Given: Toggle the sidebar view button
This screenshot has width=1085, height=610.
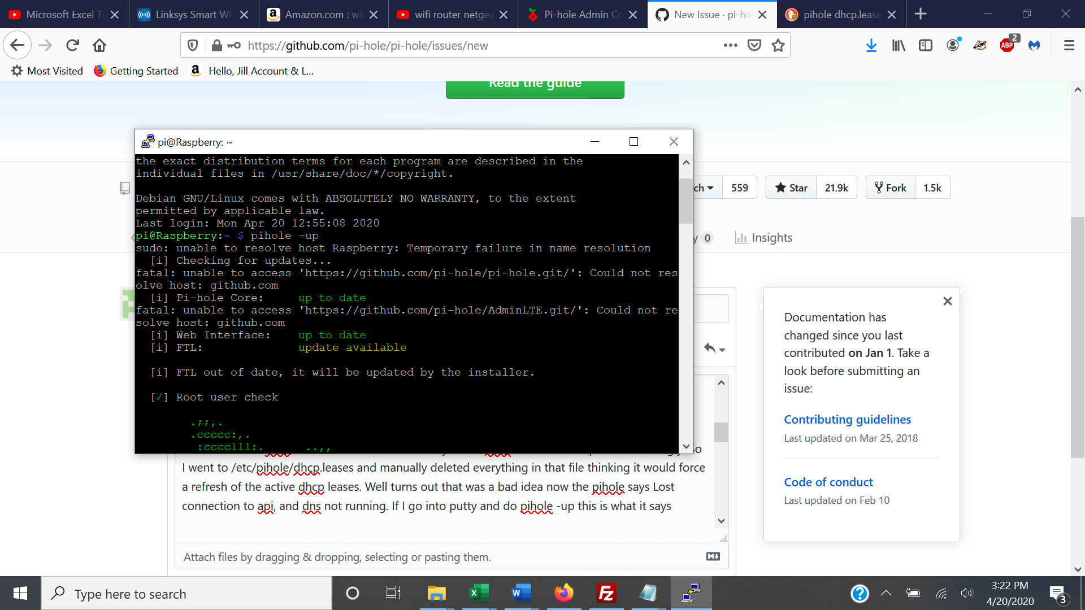Looking at the screenshot, I should 925,45.
